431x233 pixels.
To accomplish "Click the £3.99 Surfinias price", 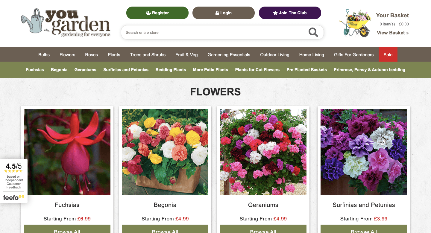I will tap(381, 219).
